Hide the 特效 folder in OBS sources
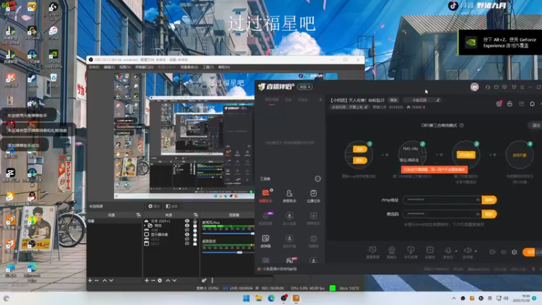The height and width of the screenshot is (305, 542). [187, 226]
